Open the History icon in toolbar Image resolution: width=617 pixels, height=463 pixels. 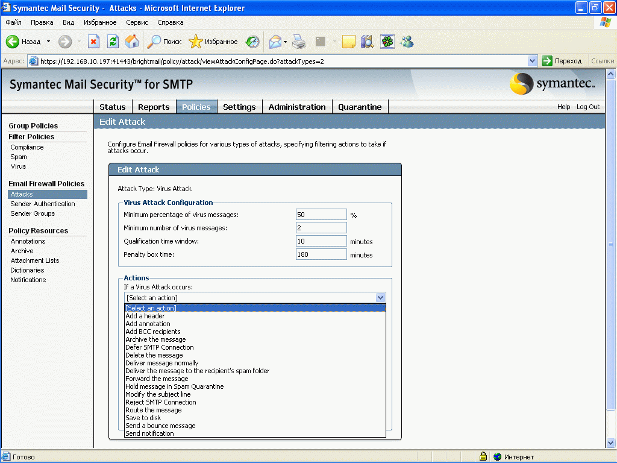pos(252,42)
